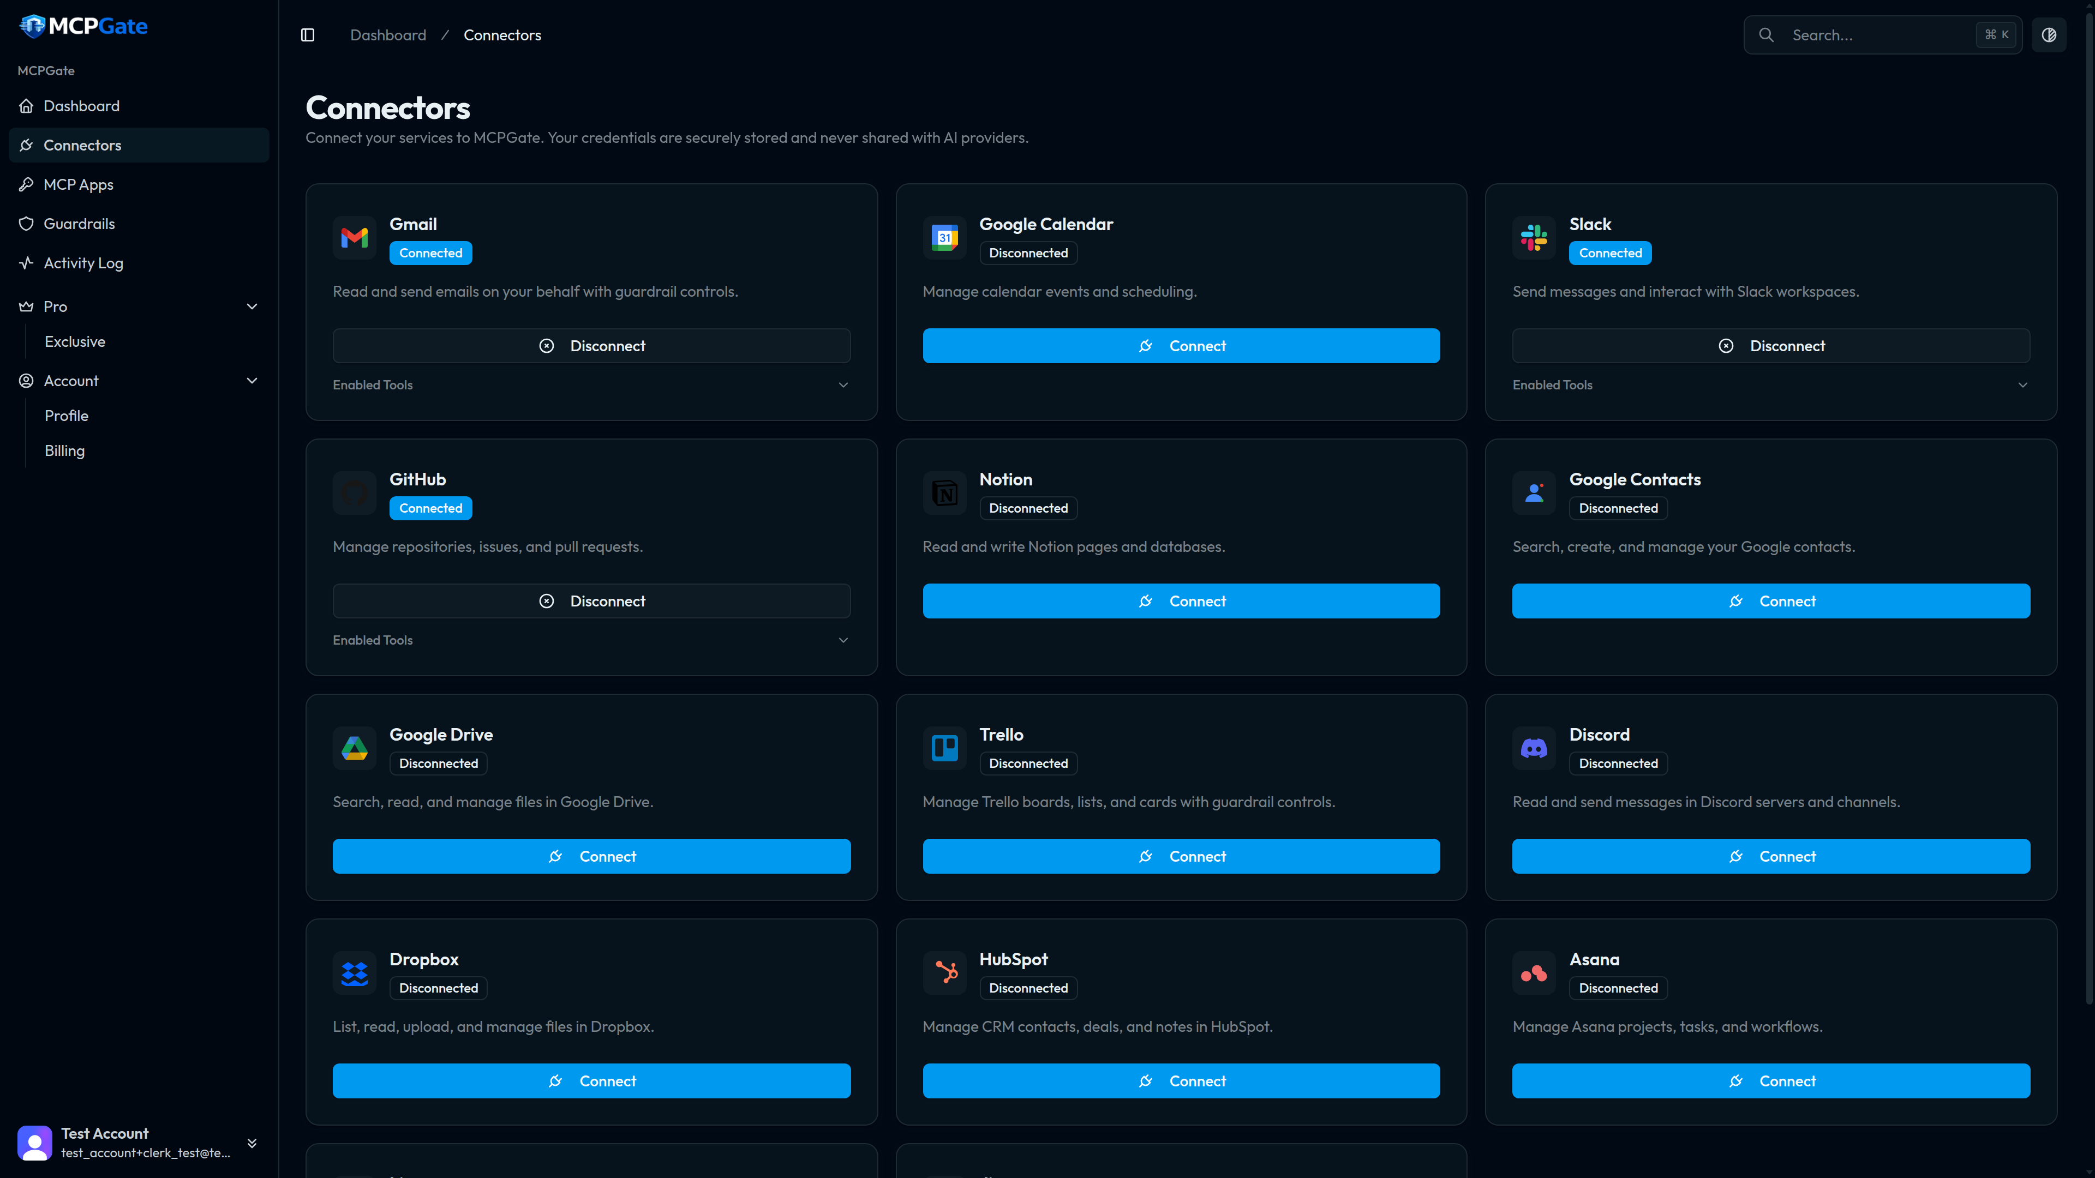This screenshot has height=1178, width=2095.
Task: Open the Activity Log page
Action: (x=84, y=262)
